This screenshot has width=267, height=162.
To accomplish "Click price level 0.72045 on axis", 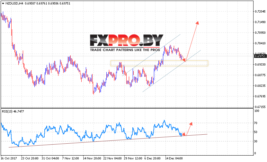I will point(260,12).
